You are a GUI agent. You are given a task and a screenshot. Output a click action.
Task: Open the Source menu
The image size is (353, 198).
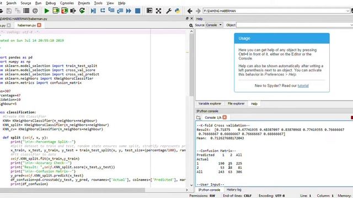click(26, 3)
